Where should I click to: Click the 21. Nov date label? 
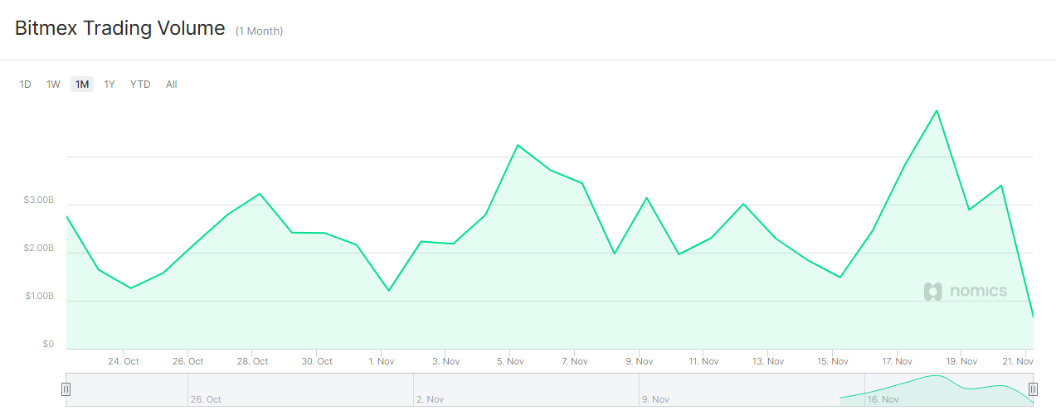(1019, 361)
